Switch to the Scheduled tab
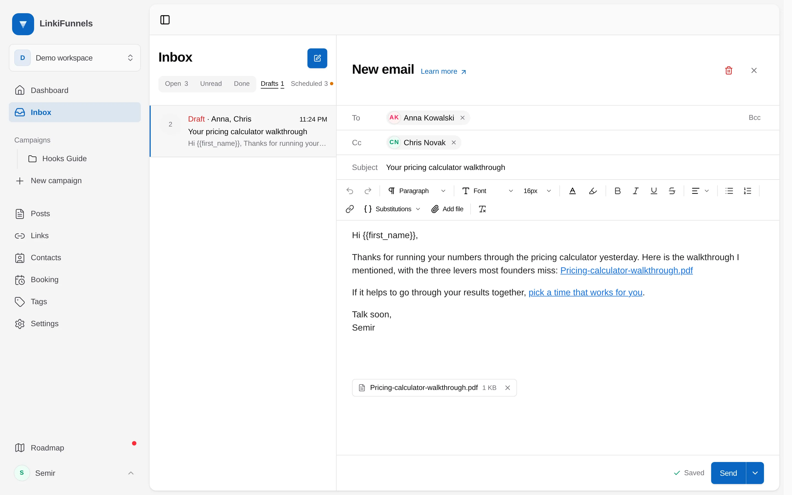This screenshot has width=792, height=495. (312, 84)
